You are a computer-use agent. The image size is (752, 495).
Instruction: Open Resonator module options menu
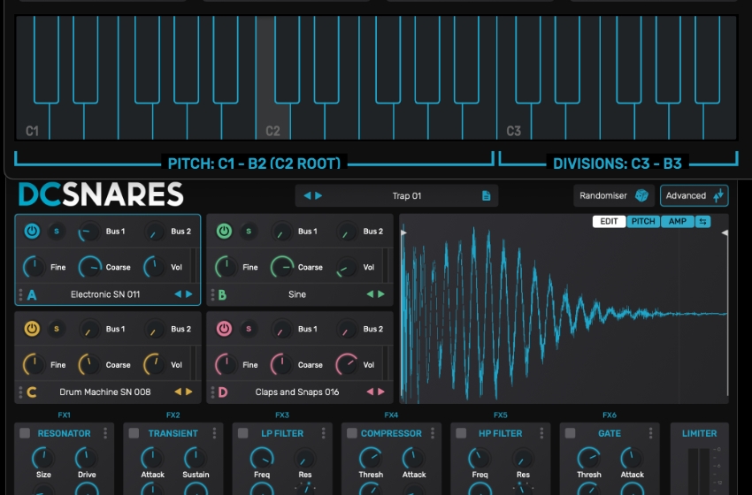coord(105,433)
